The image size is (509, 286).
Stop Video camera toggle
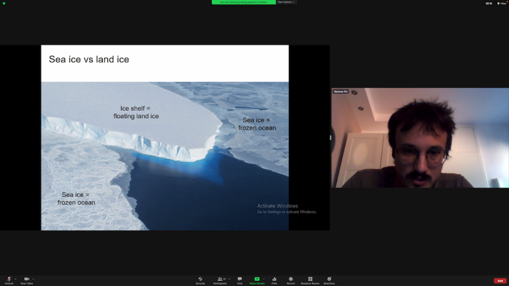(x=27, y=280)
